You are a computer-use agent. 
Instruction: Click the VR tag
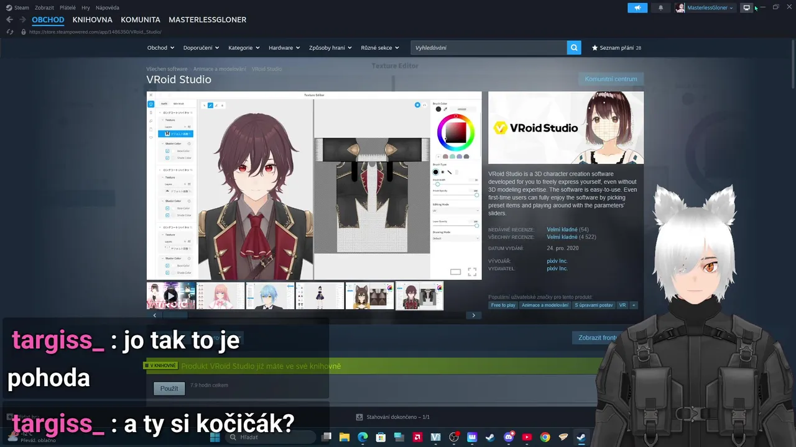click(622, 305)
